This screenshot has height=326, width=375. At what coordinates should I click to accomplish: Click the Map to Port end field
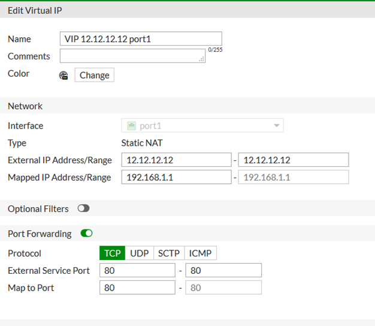[x=223, y=288]
